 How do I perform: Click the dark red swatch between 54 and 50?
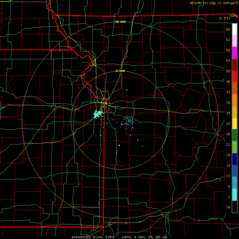pos(234,65)
